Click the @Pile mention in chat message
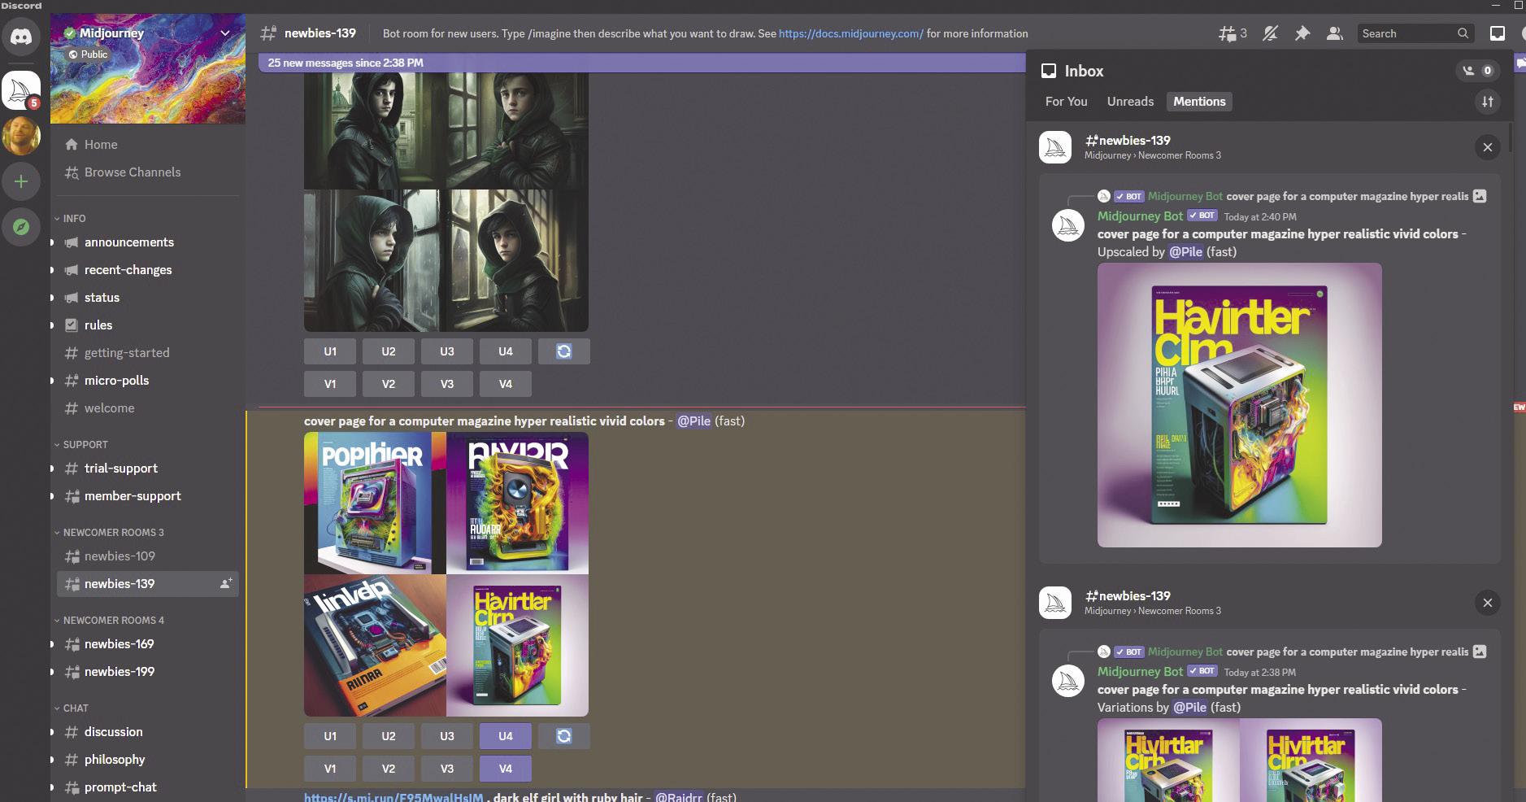The width and height of the screenshot is (1526, 802). pyautogui.click(x=693, y=421)
